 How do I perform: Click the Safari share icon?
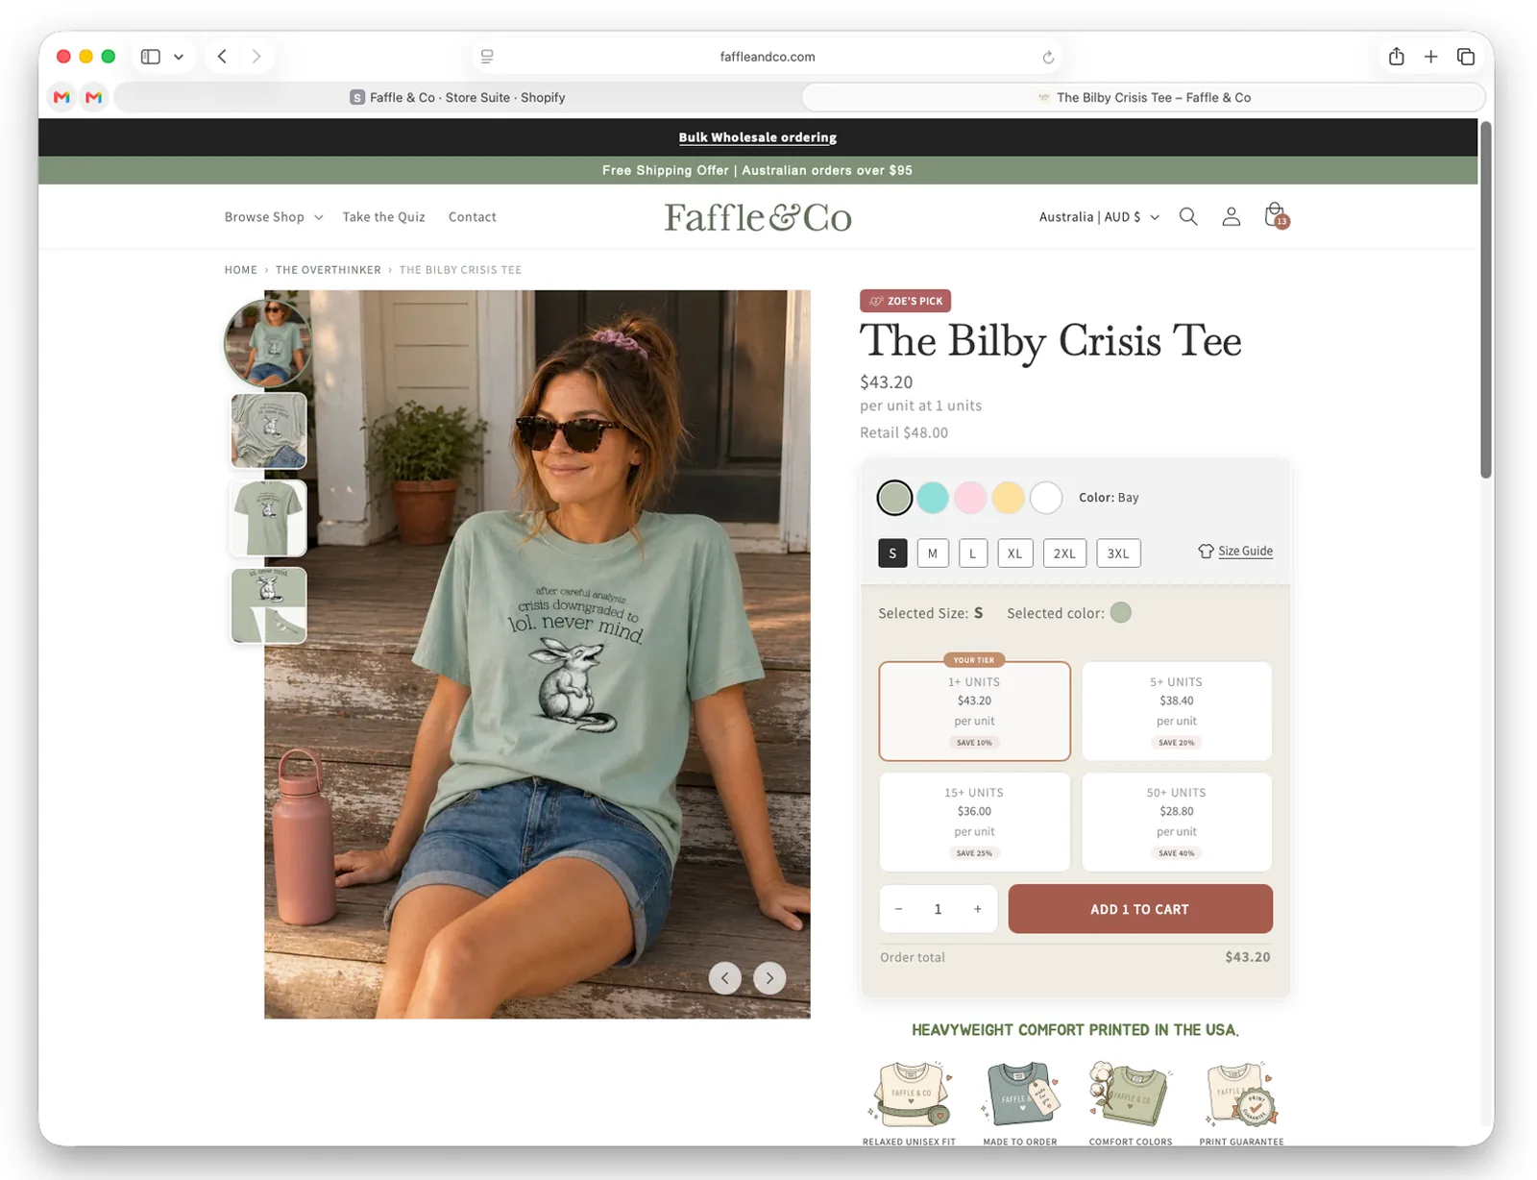(x=1397, y=57)
